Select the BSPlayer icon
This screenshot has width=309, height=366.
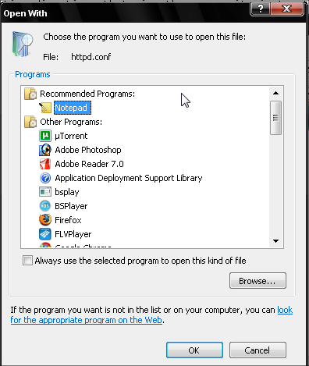tap(45, 206)
